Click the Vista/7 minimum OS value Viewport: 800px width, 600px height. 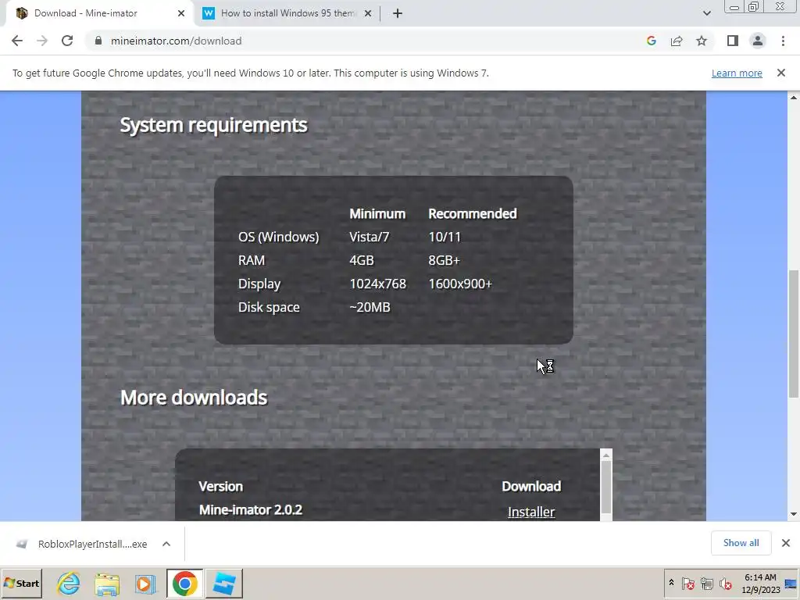point(370,237)
